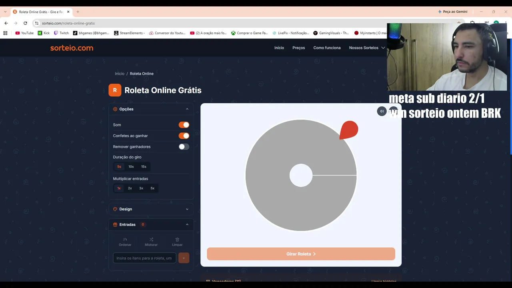Enable Remover ganhadores switch
Screen dimensions: 512x288
[x=184, y=147]
